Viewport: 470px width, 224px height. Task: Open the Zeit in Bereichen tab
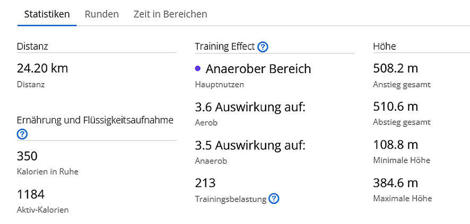(x=170, y=14)
